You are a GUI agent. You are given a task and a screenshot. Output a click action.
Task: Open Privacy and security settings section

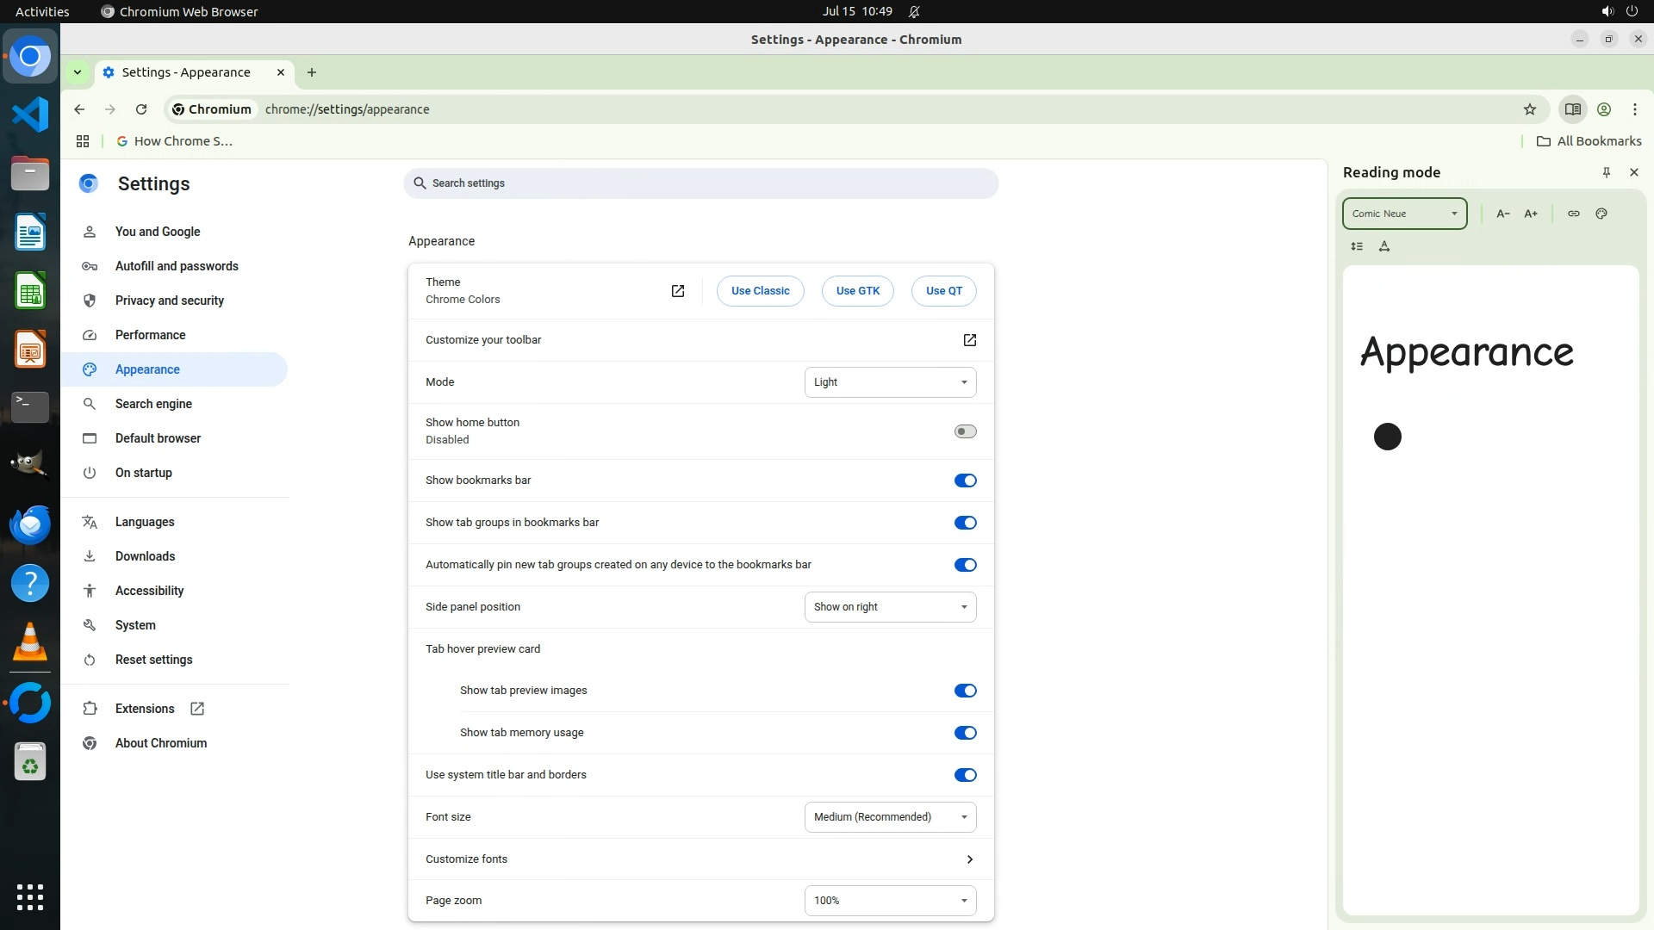[170, 301]
